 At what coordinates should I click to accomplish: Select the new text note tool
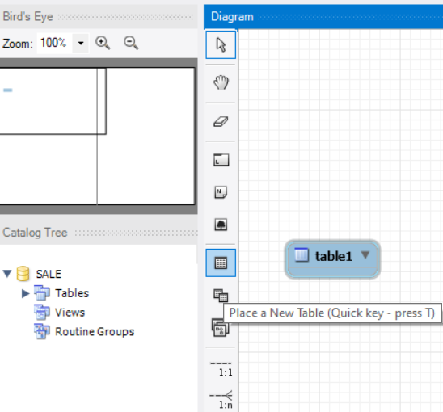click(x=221, y=192)
